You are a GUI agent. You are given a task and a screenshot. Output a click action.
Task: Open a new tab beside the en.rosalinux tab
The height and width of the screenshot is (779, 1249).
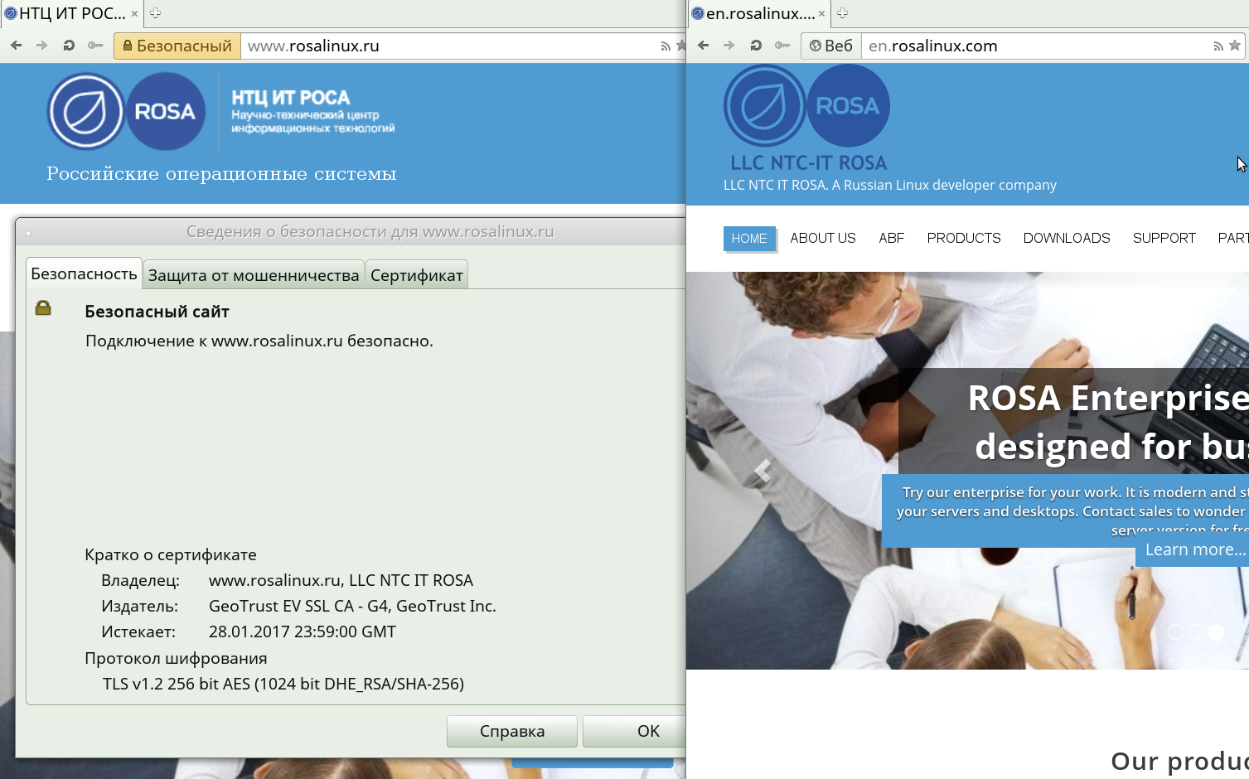842,13
